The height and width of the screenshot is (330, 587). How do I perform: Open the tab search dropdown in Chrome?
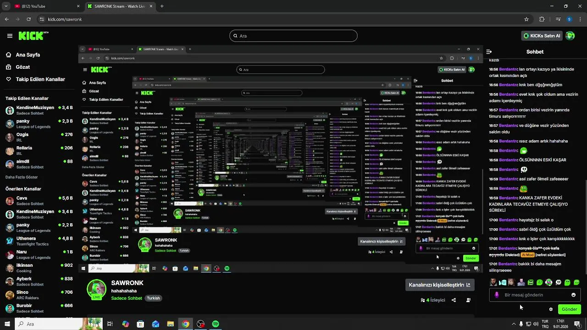7,6
